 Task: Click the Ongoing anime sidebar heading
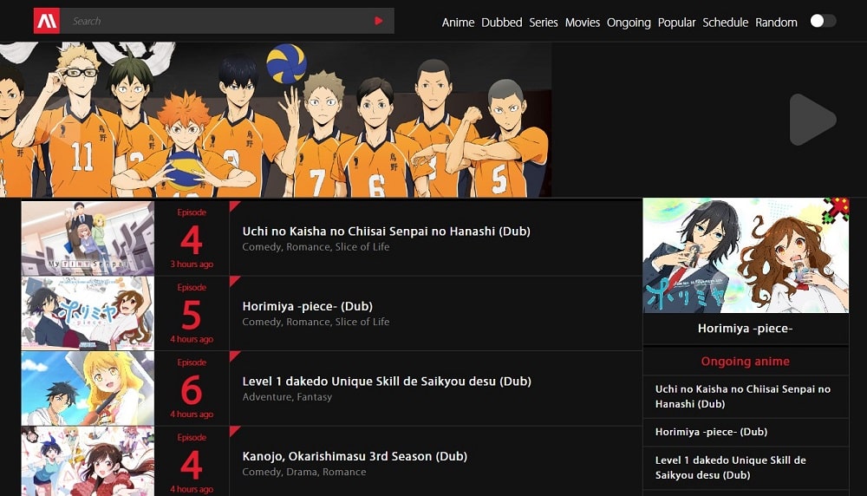pos(746,362)
